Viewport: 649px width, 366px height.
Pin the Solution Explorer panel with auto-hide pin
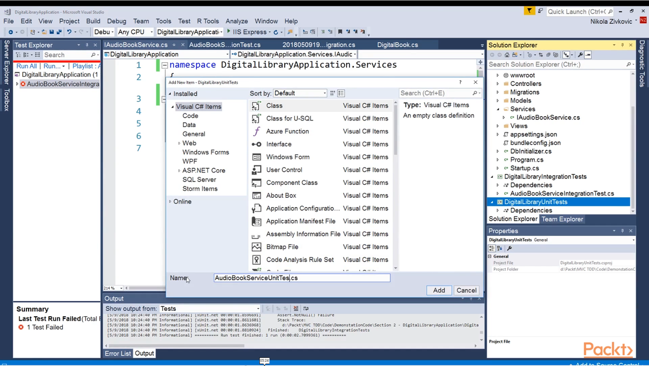[622, 45]
